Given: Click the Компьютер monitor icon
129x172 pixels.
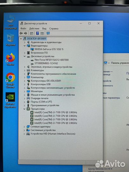Looking at the screenshot, I should click(28, 77).
